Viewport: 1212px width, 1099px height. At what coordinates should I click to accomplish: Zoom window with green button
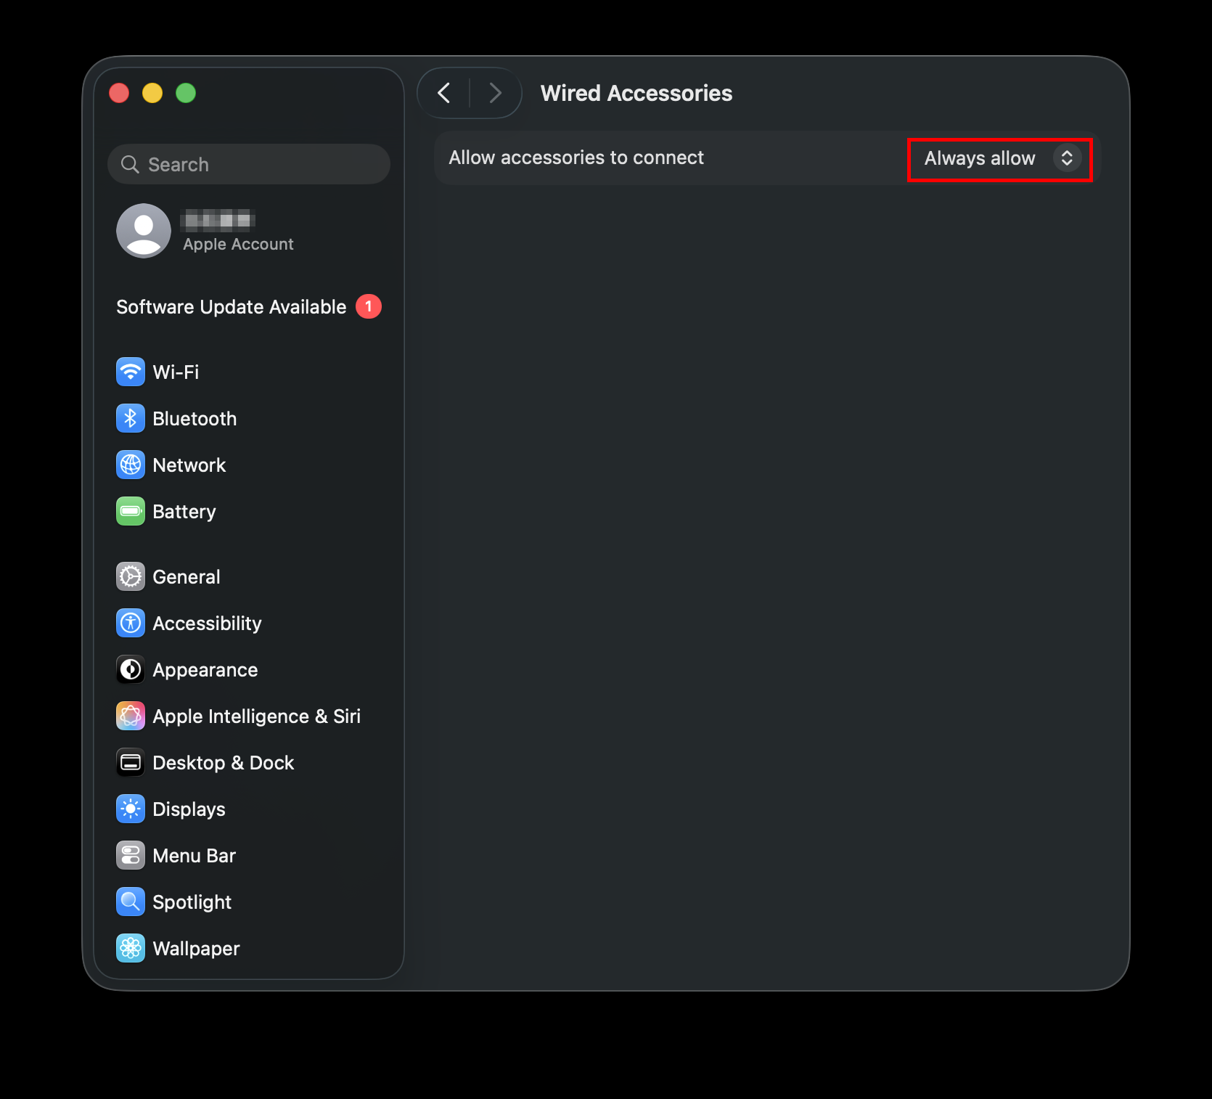pos(186,93)
